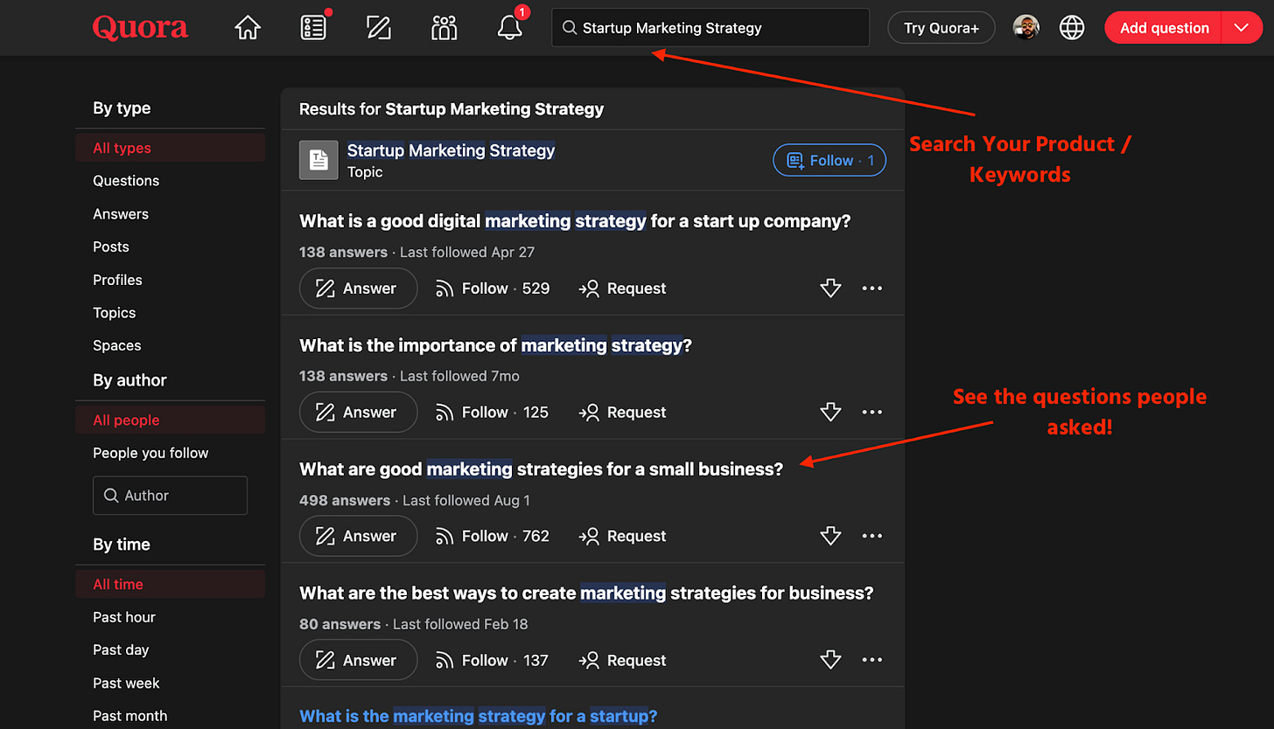Click the topic document icon thumbnail
The image size is (1274, 729).
[x=318, y=160]
